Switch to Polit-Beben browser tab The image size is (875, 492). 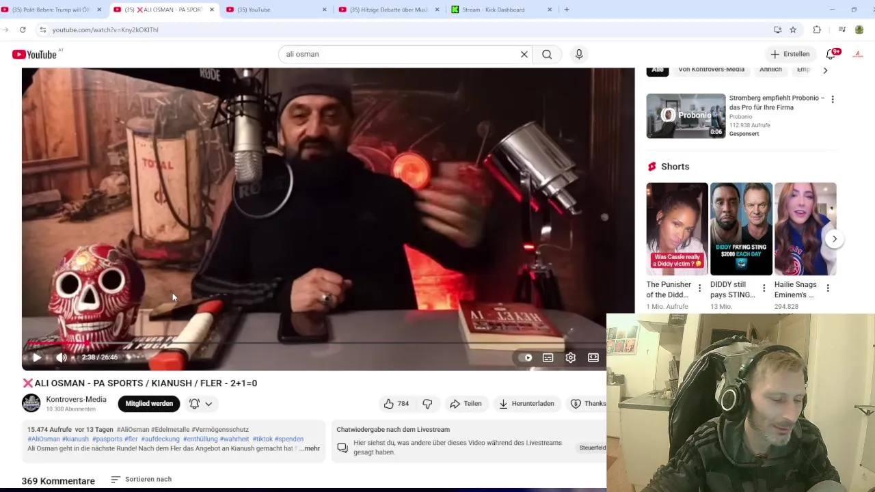[x=51, y=10]
